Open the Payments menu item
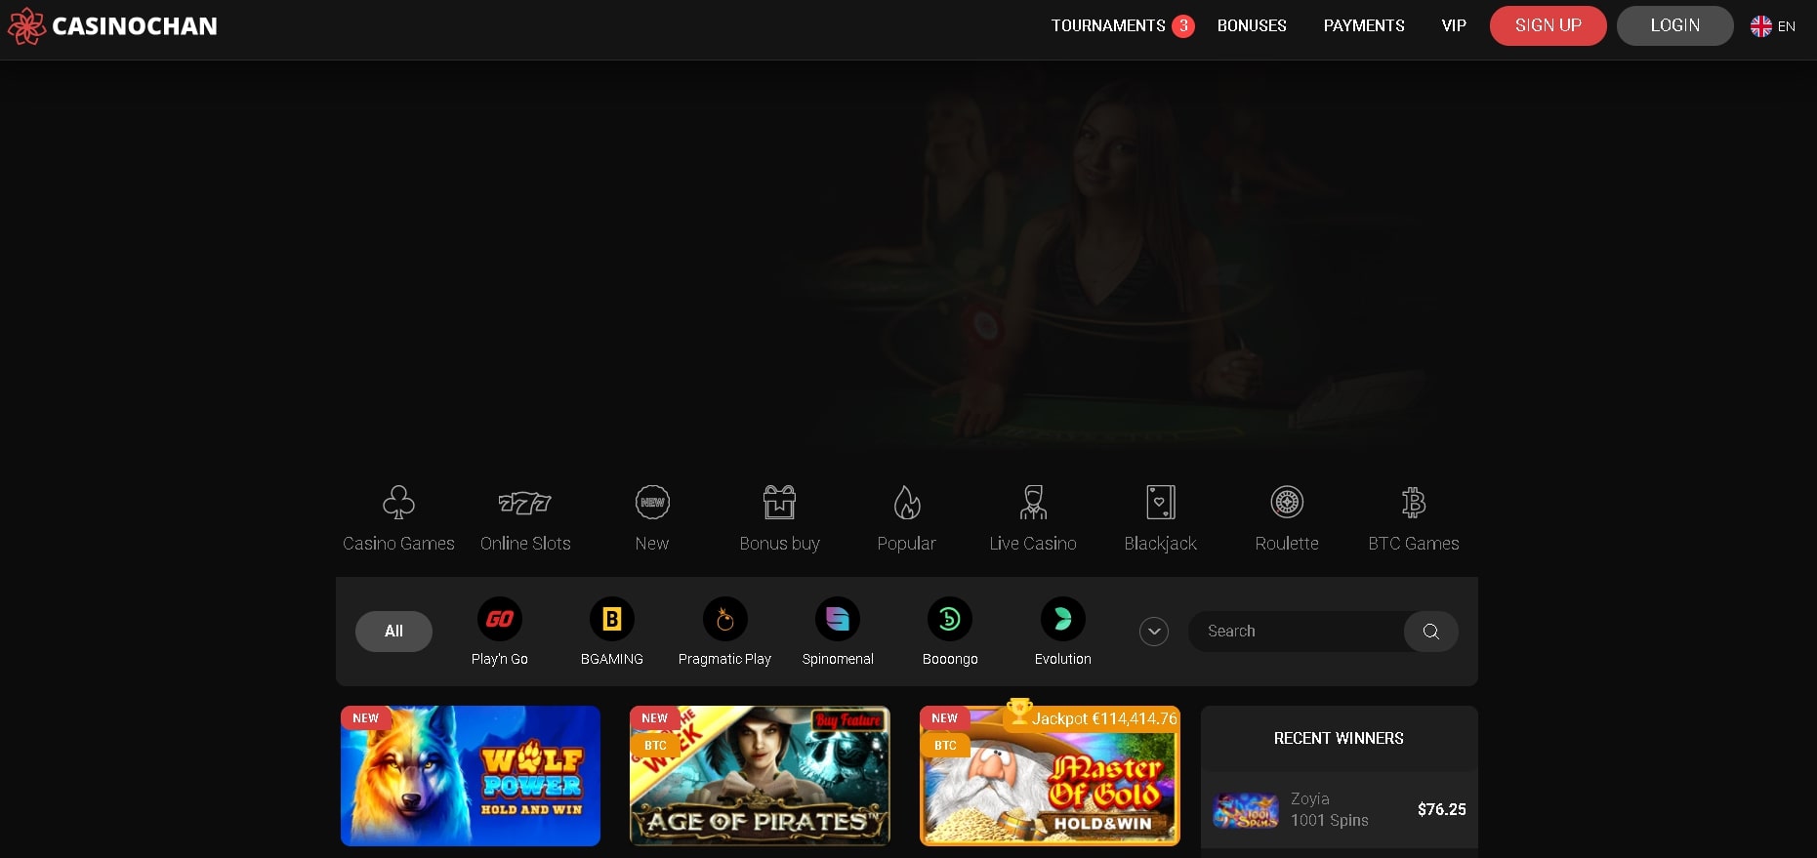This screenshot has height=858, width=1817. tap(1364, 25)
